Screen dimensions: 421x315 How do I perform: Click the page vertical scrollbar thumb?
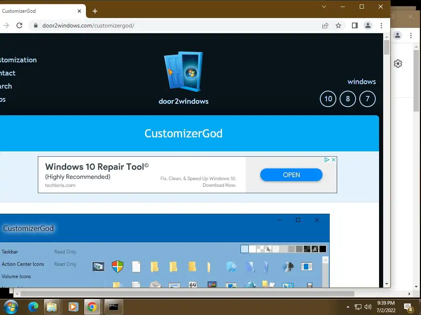click(x=386, y=48)
